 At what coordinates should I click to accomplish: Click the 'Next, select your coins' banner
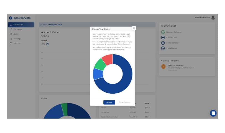[97, 25]
